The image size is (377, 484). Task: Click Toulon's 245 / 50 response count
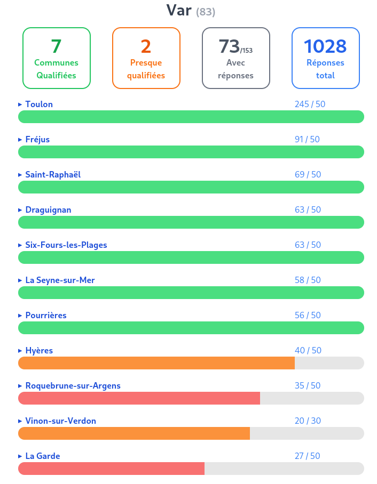pyautogui.click(x=310, y=104)
